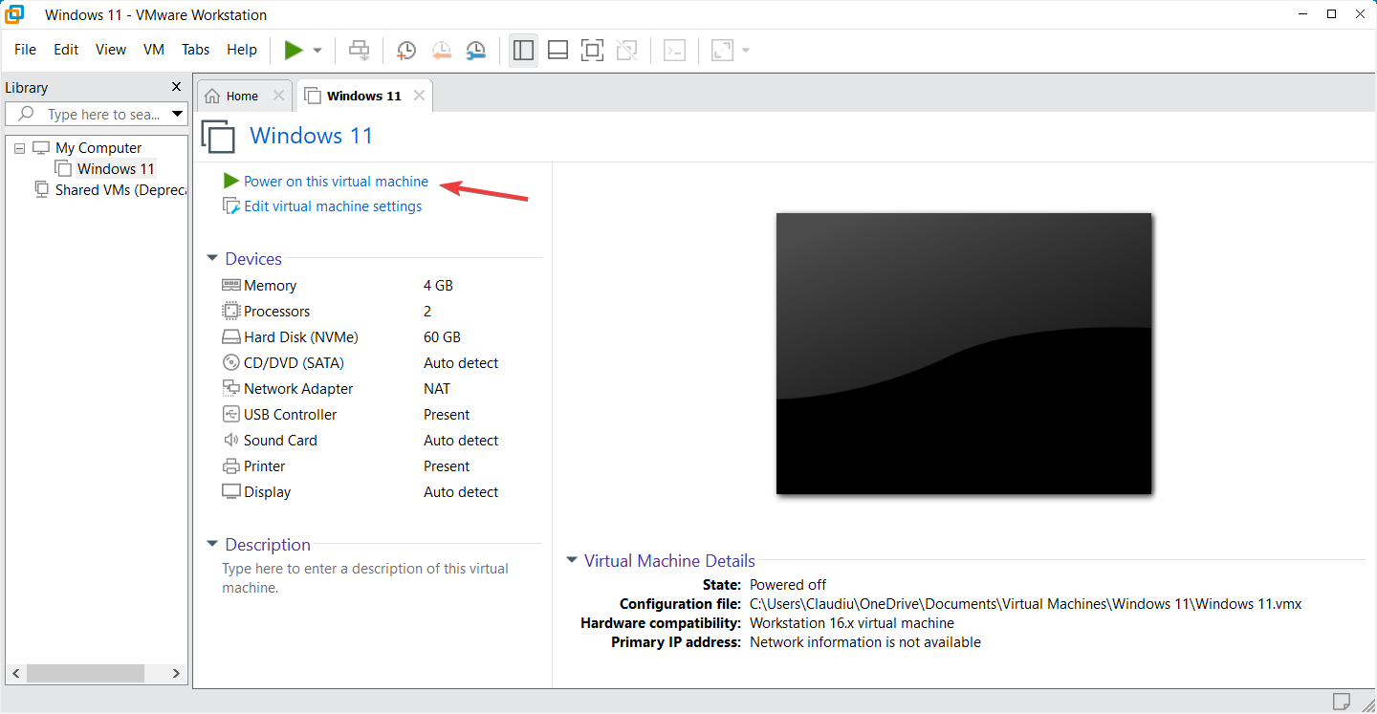The image size is (1377, 714).
Task: Click the Network Adapter icon
Action: pos(230,388)
